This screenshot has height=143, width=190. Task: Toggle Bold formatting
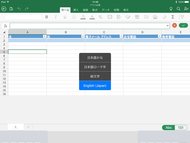tap(47, 17)
